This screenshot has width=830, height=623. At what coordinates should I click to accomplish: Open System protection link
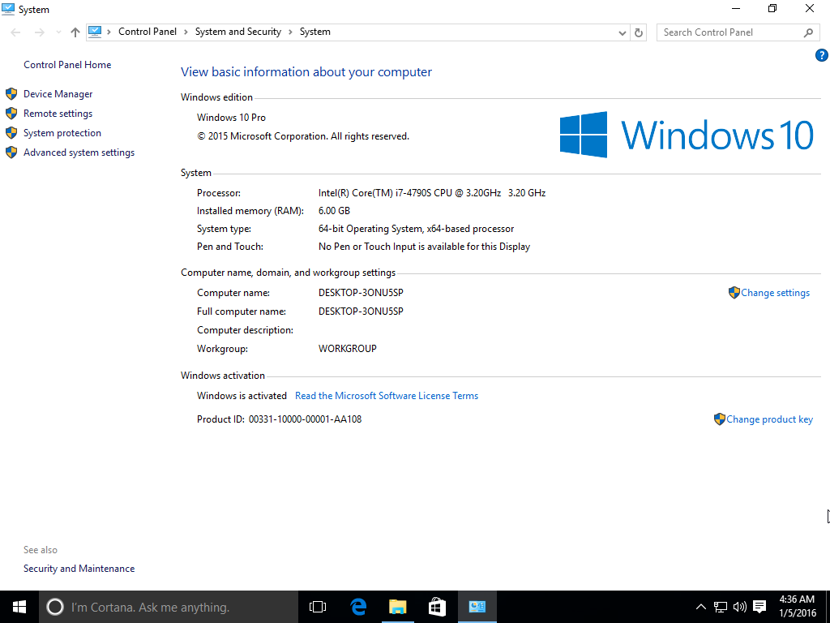62,133
